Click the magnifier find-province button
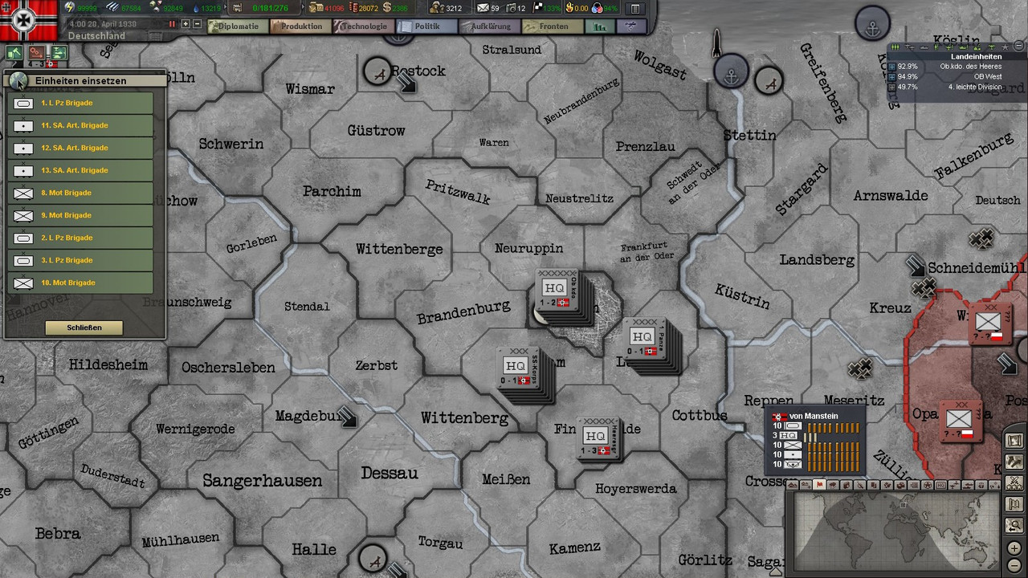1028x578 pixels. 1015,526
